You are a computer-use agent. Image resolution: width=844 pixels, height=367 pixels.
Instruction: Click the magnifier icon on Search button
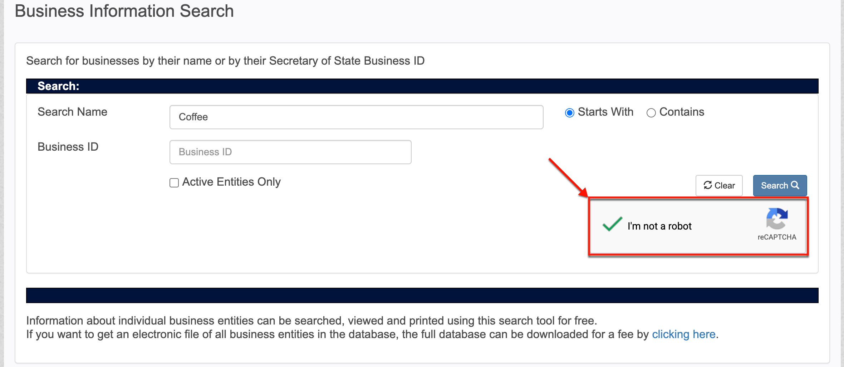[795, 185]
